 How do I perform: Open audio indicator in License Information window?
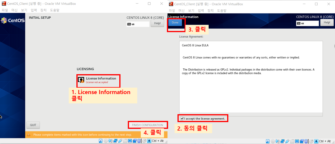coord(277,141)
